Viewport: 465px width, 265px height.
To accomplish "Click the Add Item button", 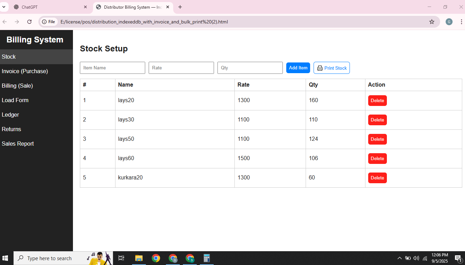I will tap(298, 68).
